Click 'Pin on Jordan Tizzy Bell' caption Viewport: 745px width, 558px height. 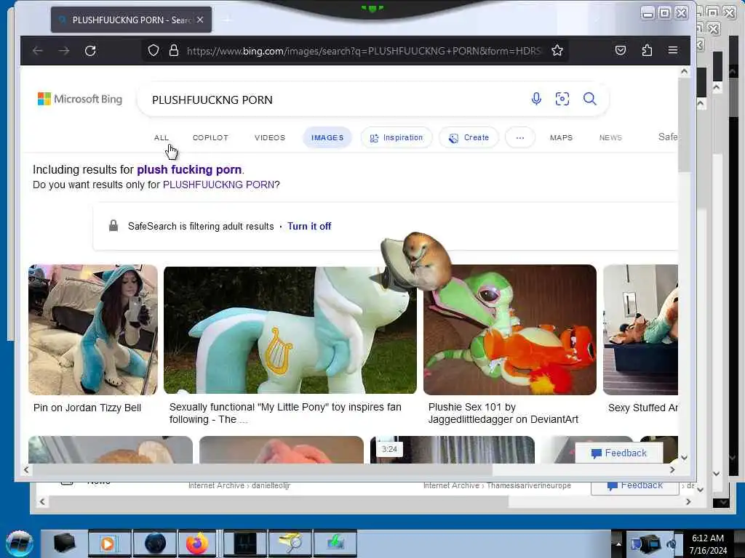(87, 408)
